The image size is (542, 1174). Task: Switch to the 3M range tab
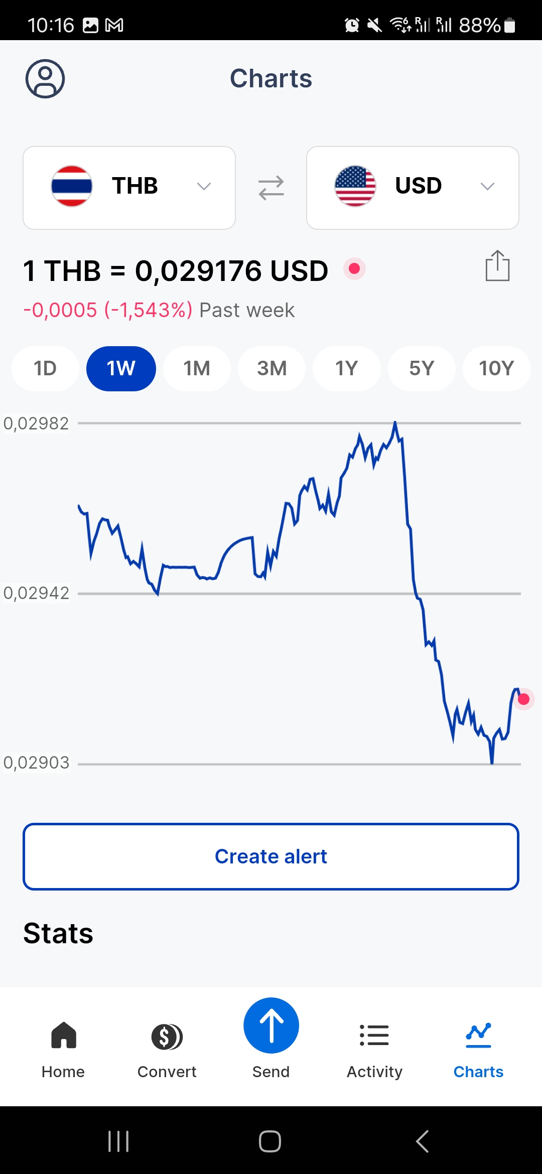coord(272,369)
